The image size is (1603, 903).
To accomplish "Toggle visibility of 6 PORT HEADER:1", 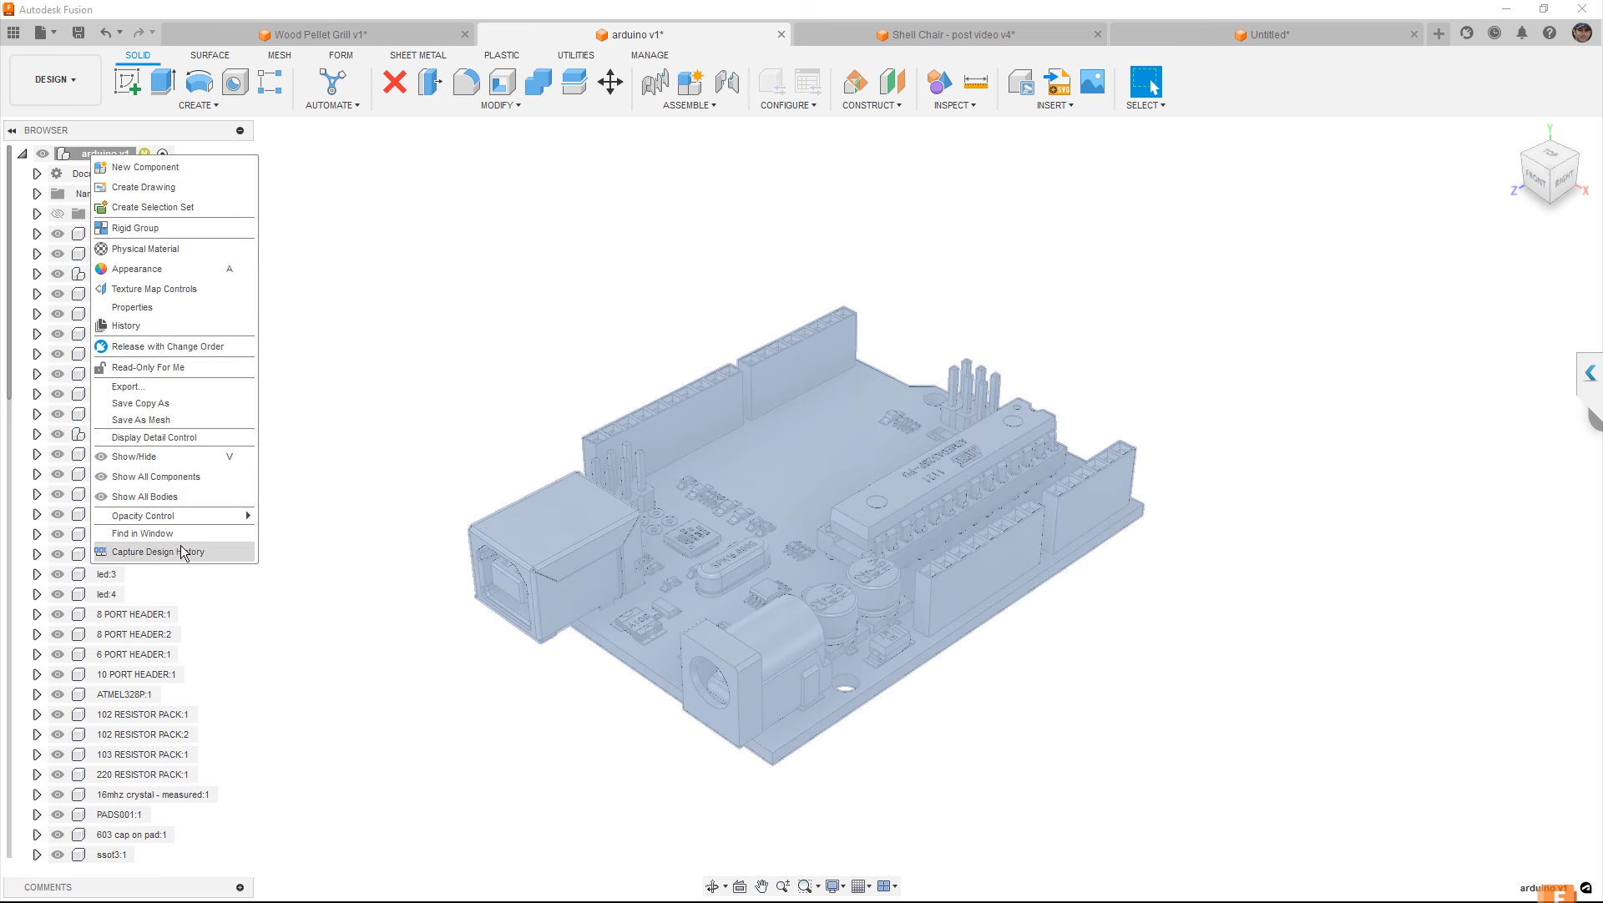I will pyautogui.click(x=58, y=654).
